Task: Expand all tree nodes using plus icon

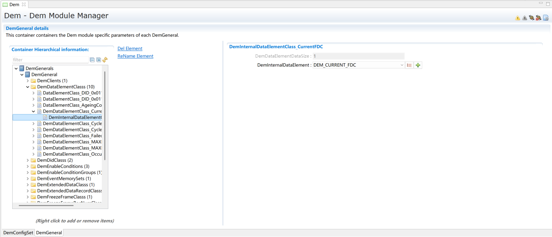Action: click(x=99, y=60)
